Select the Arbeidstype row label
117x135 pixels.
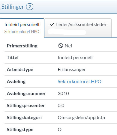coord(20,70)
